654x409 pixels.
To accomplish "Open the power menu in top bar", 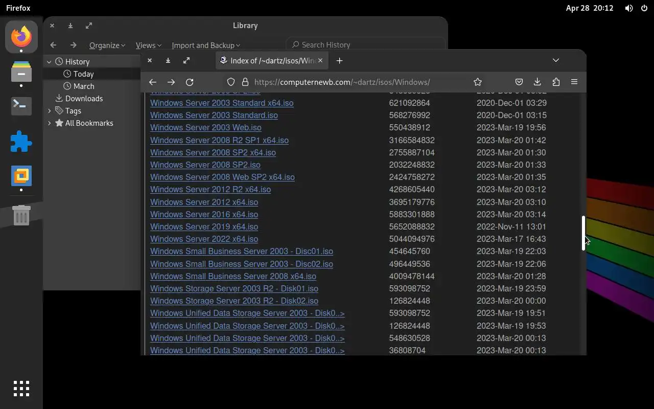I will click(x=644, y=8).
